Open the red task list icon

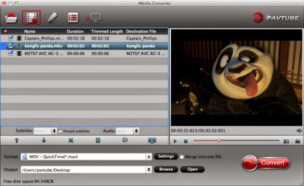(73, 18)
